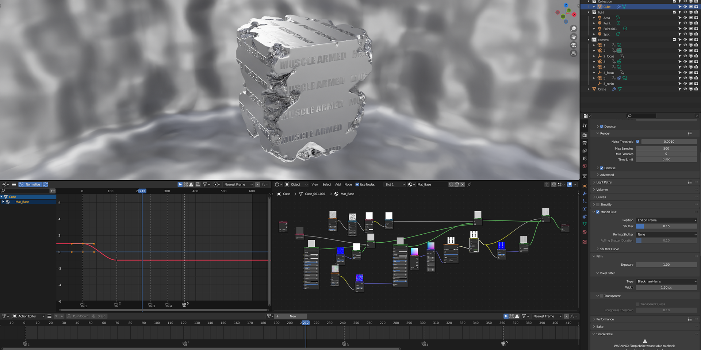The height and width of the screenshot is (350, 701).
Task: Open the graph editor hamburger menu
Action: tap(14, 184)
